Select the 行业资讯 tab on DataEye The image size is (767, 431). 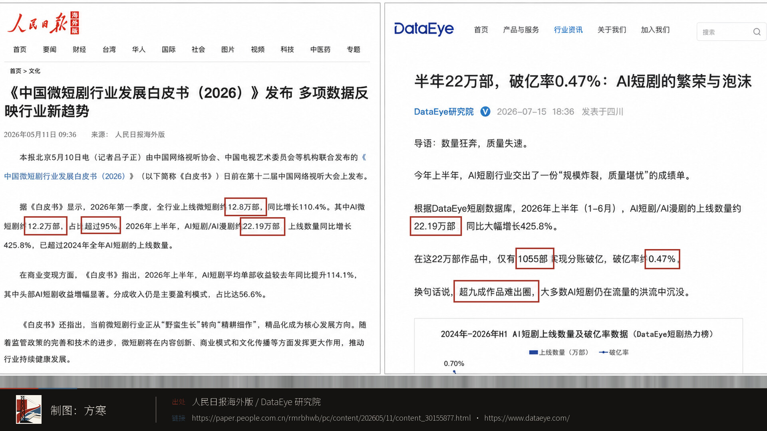pos(568,30)
